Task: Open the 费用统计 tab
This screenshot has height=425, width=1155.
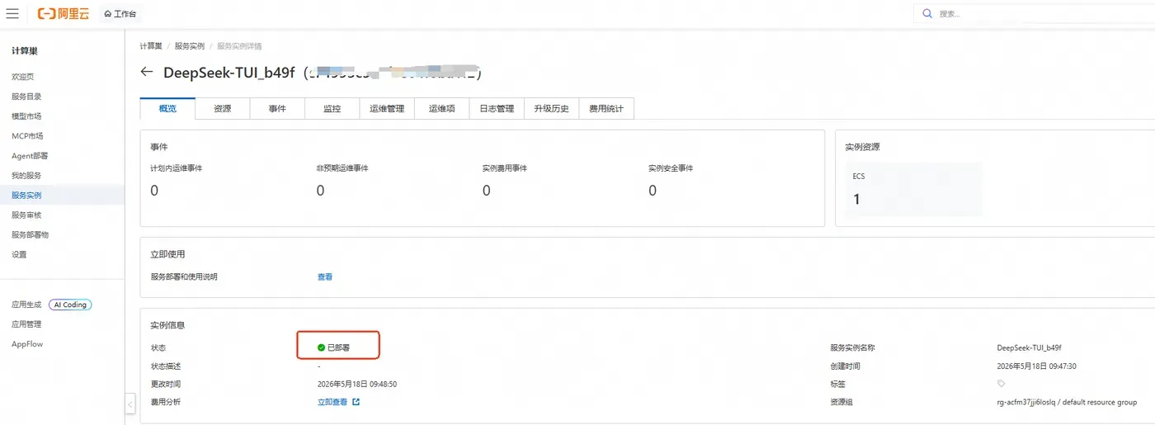Action: coord(606,108)
